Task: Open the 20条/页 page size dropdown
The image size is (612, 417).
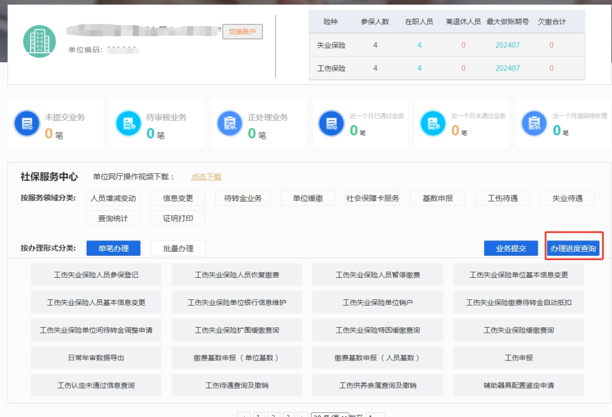Action: click(330, 415)
